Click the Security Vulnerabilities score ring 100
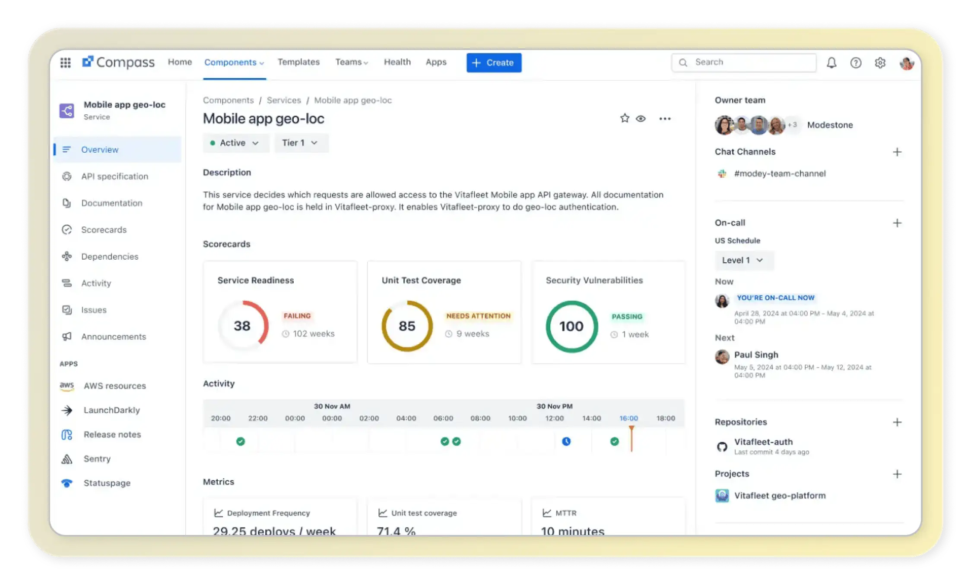971x585 pixels. (571, 326)
